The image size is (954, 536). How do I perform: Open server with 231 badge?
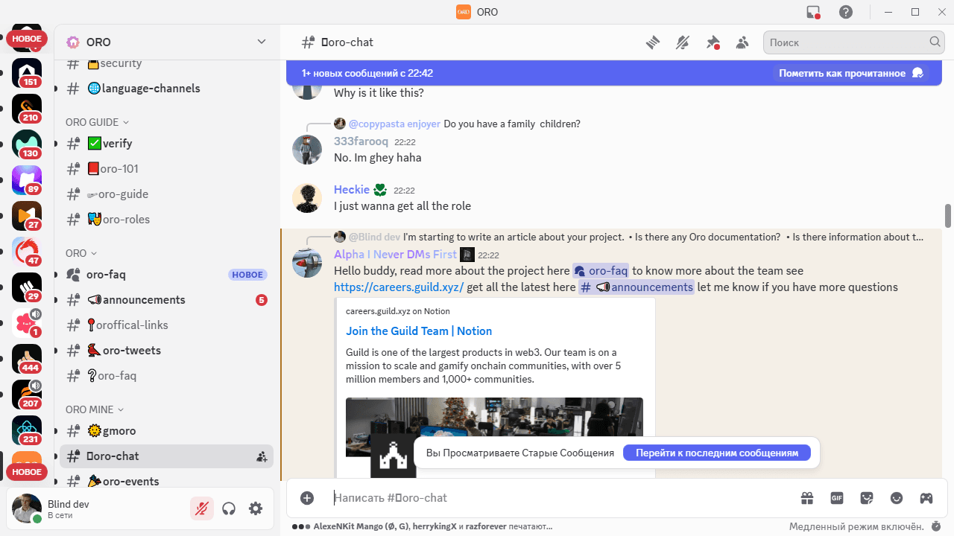[27, 430]
